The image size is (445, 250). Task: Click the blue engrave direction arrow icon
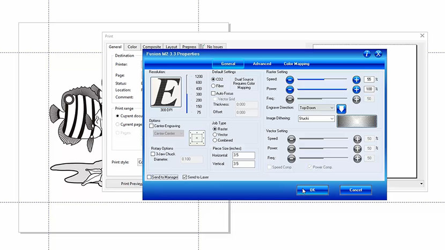[x=342, y=108]
